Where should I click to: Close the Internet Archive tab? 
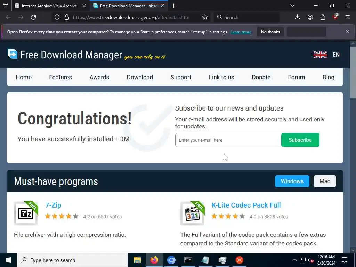click(x=84, y=6)
